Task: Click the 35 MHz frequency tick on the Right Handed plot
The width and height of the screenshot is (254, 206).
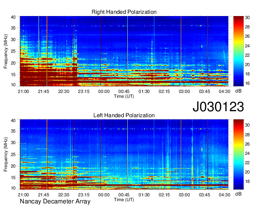Action: coord(13,28)
